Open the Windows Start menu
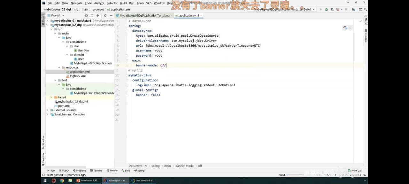 pyautogui.click(x=45, y=180)
